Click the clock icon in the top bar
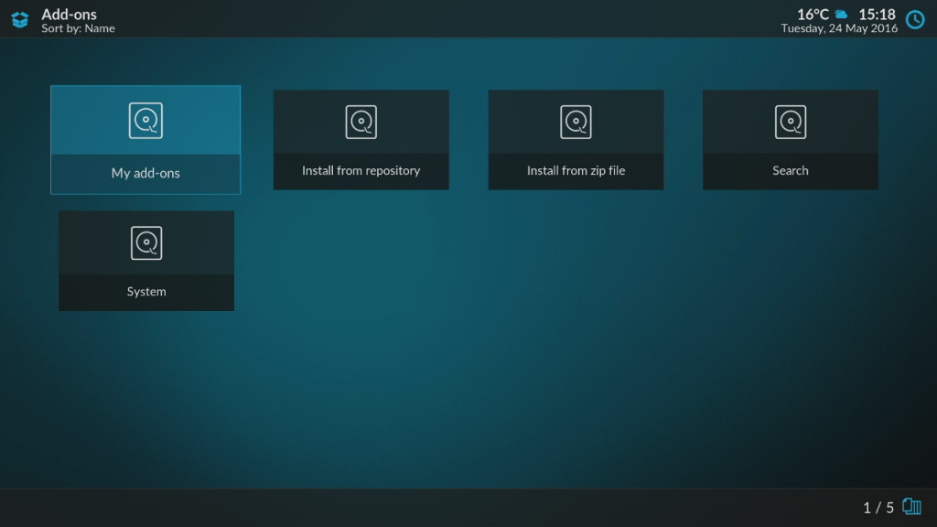 click(915, 20)
